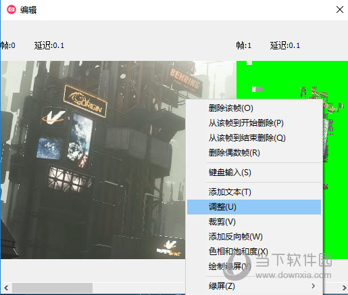The image size is (348, 295).
Task: Open 键盘输入(S) option
Action: click(x=254, y=173)
